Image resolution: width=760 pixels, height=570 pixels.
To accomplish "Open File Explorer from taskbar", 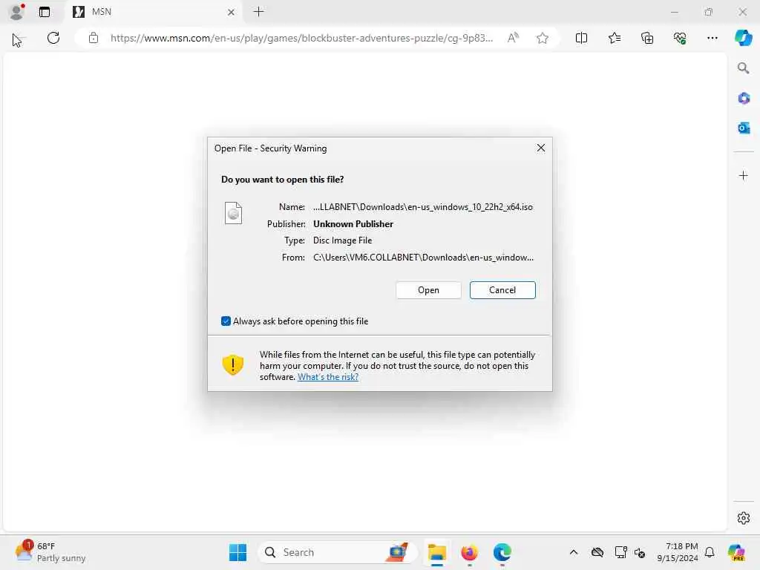I will pyautogui.click(x=436, y=552).
